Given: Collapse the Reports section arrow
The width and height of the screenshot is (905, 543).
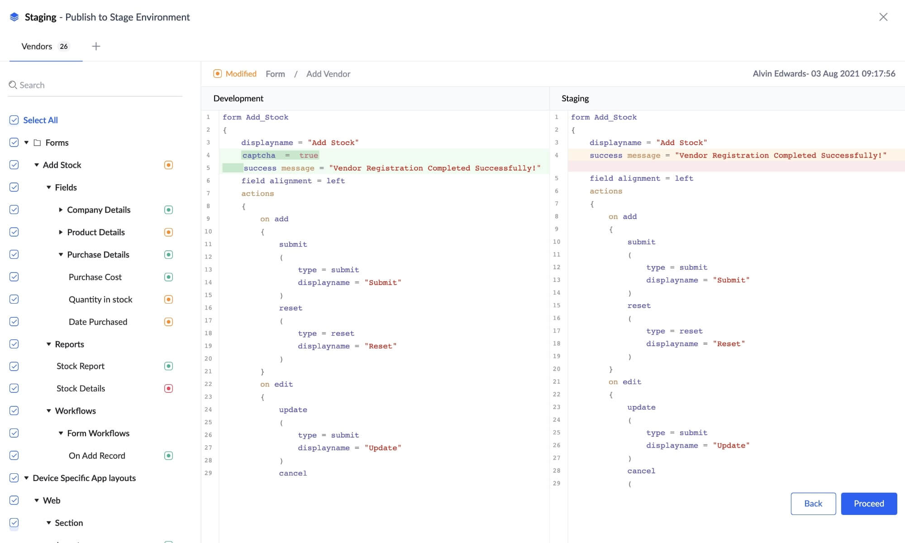Looking at the screenshot, I should (x=48, y=344).
